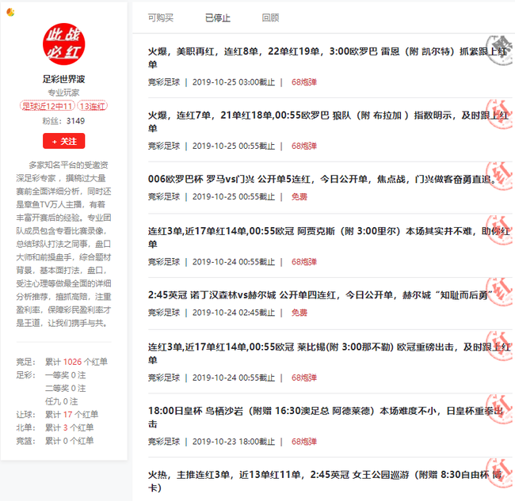515x501 pixels.
Task: Open the 此战必红 profile avatar
Action: pos(63,44)
